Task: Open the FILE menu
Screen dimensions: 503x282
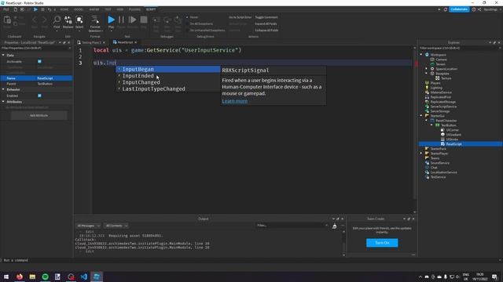Action: pos(6,9)
